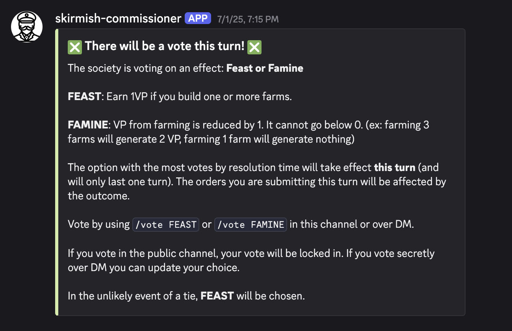Click the APP badge next to the username
Screen dimensions: 512x331
point(198,18)
